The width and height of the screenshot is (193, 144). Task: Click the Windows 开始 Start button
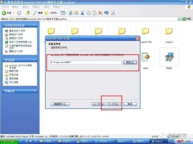tap(9, 141)
